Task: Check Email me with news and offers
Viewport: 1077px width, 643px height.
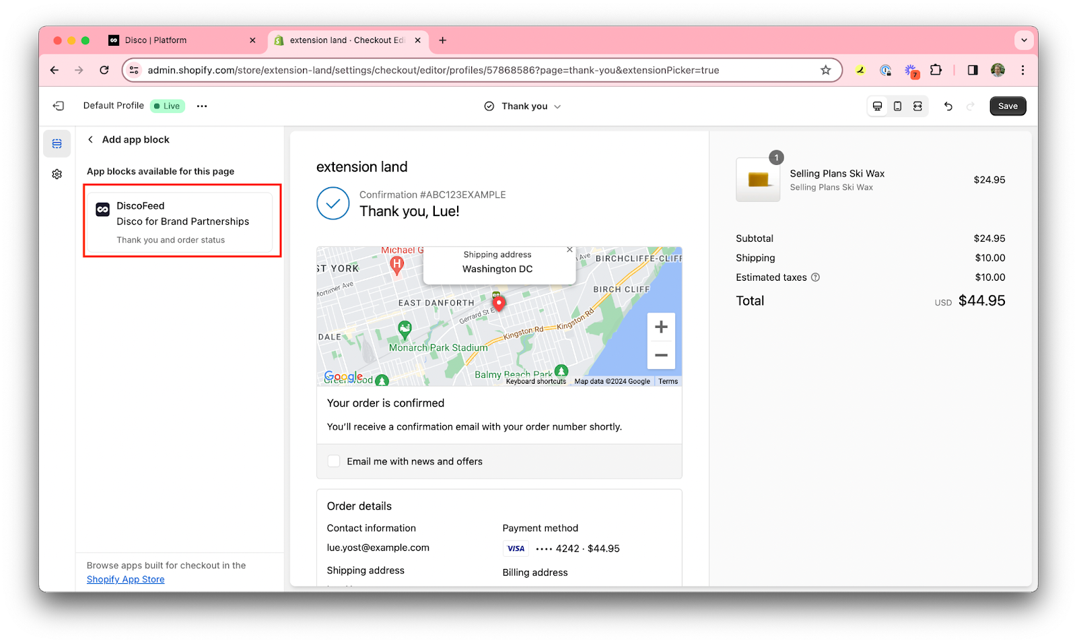Action: coord(334,461)
